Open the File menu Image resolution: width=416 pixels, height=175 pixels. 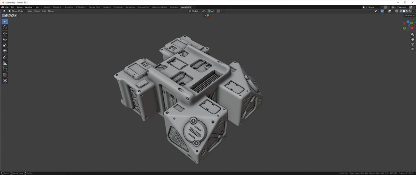coord(7,7)
